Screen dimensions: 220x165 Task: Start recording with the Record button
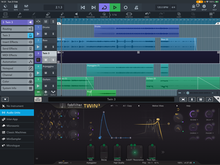pyautogui.click(x=126, y=8)
